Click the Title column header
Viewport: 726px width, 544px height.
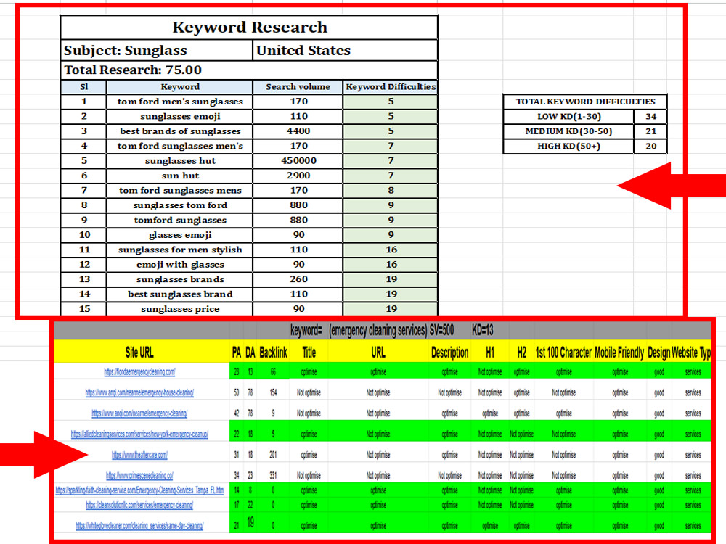(x=309, y=353)
